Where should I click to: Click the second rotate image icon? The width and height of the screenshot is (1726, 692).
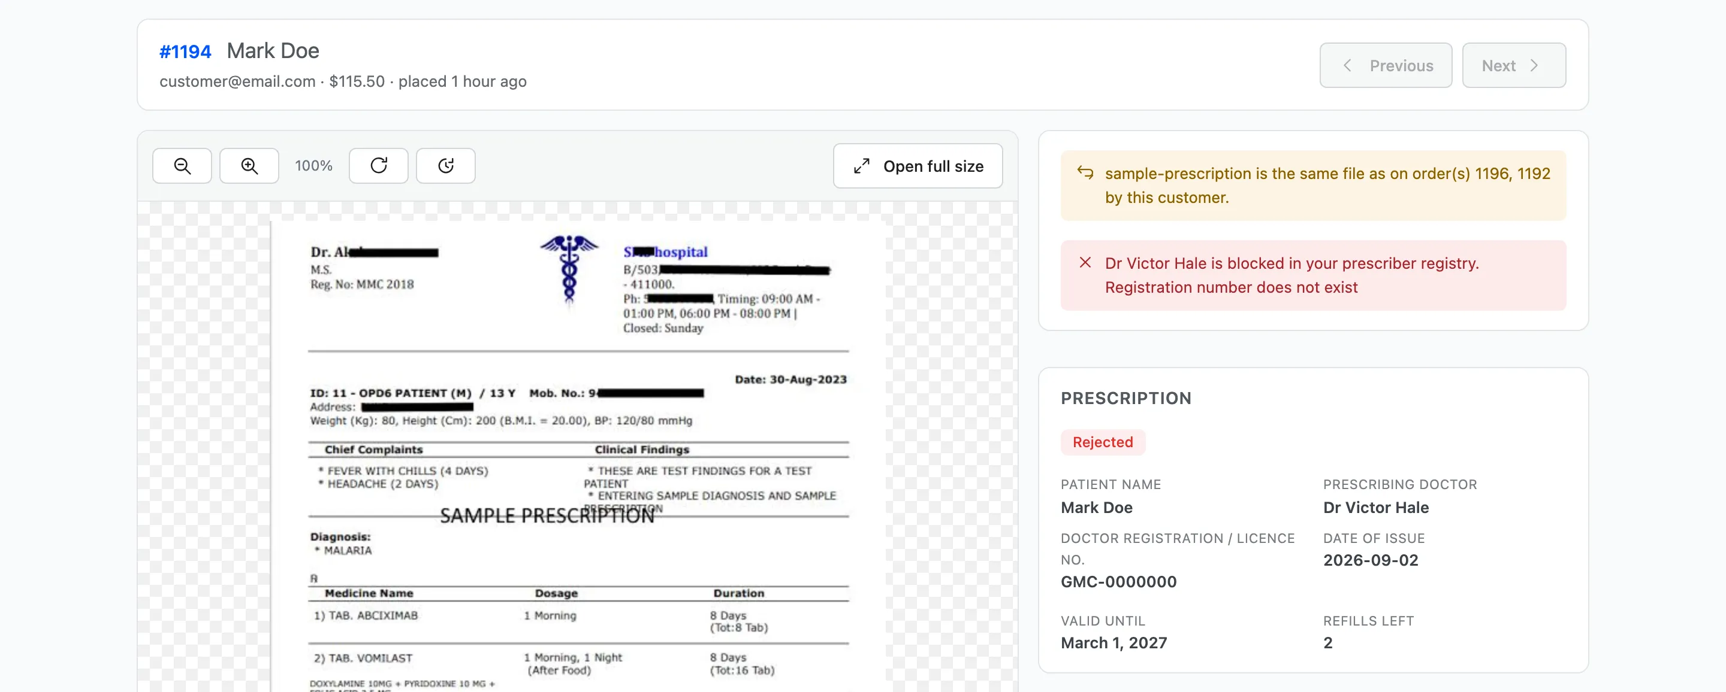click(445, 165)
